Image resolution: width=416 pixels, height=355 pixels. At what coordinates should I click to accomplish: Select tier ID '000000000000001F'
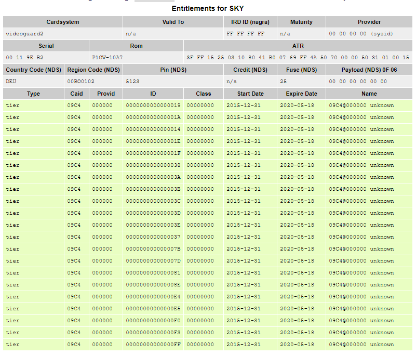(153, 153)
